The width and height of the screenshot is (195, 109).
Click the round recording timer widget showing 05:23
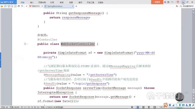(x=179, y=97)
